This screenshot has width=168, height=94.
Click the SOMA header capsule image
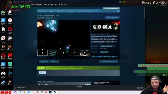[106, 27]
